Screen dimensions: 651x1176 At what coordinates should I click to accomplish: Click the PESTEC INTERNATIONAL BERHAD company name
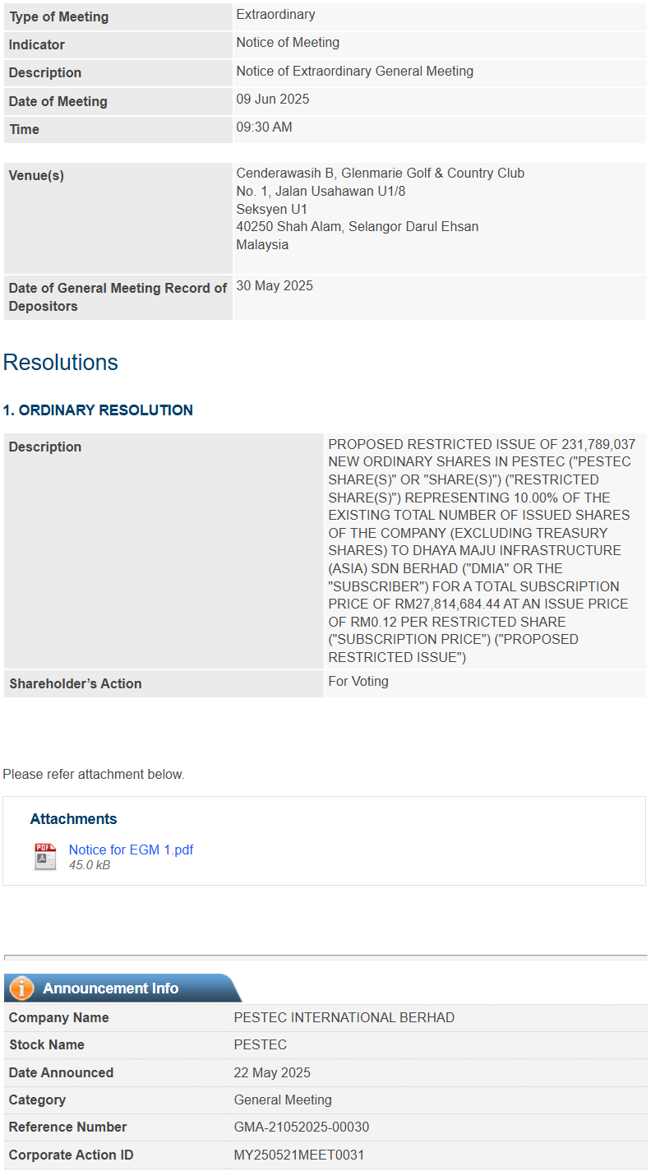click(x=344, y=1018)
